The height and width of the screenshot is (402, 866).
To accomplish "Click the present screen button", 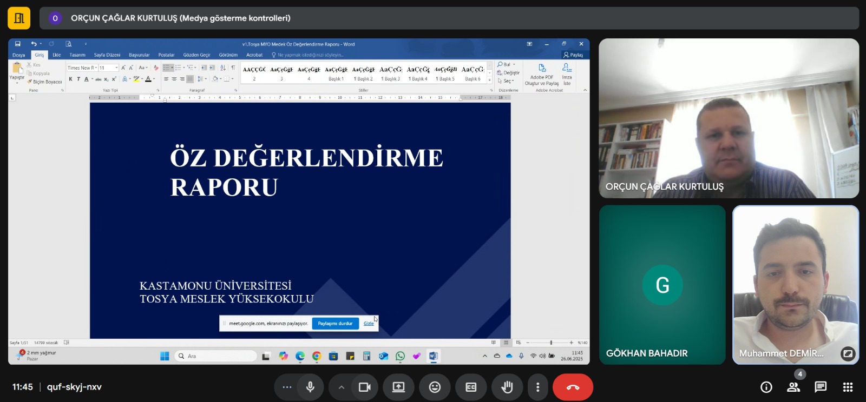I will (398, 387).
